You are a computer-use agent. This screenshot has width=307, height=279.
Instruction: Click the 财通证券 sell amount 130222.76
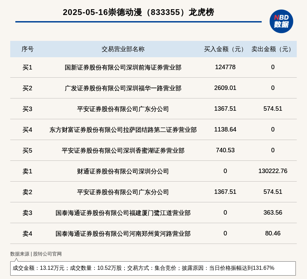(273, 171)
